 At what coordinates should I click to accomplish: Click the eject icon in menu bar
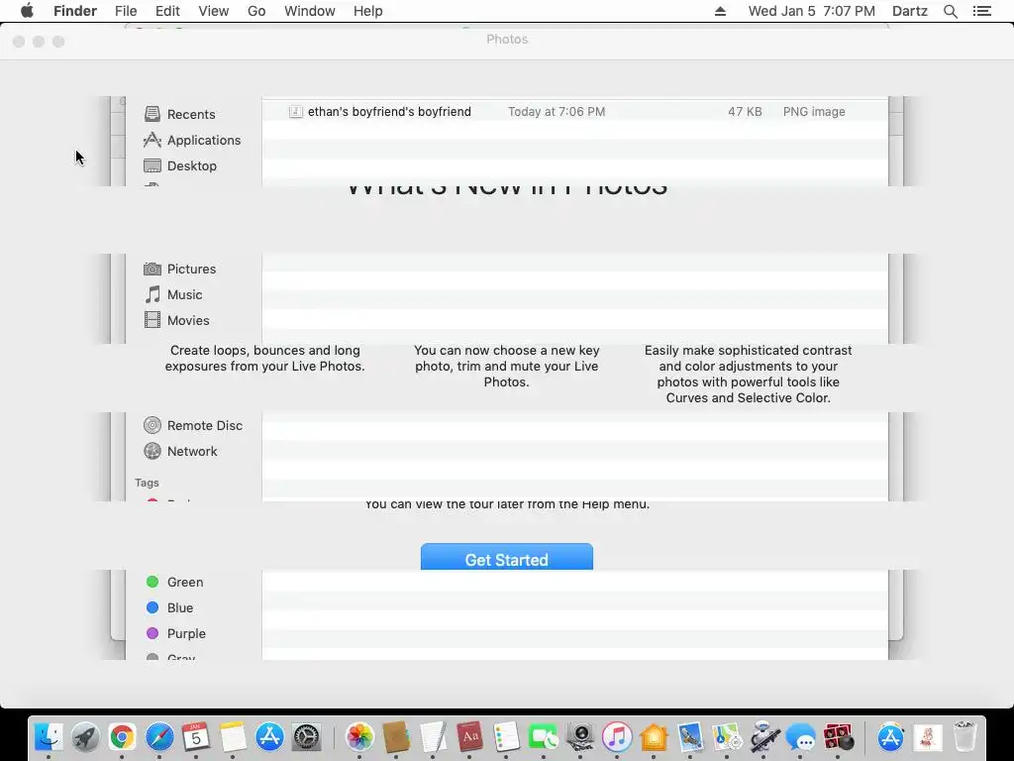(x=720, y=11)
